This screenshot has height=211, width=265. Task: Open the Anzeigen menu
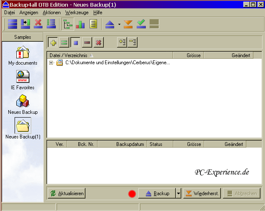[x=29, y=13]
